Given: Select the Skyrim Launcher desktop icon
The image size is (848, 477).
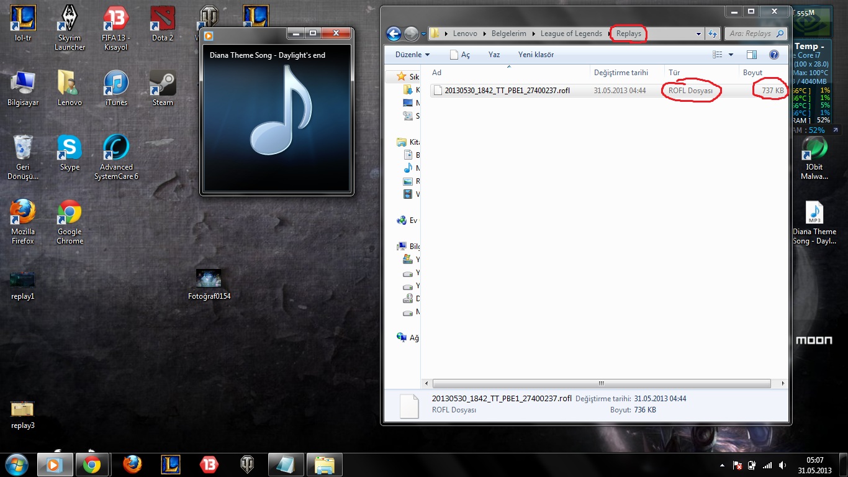Looking at the screenshot, I should click(70, 28).
